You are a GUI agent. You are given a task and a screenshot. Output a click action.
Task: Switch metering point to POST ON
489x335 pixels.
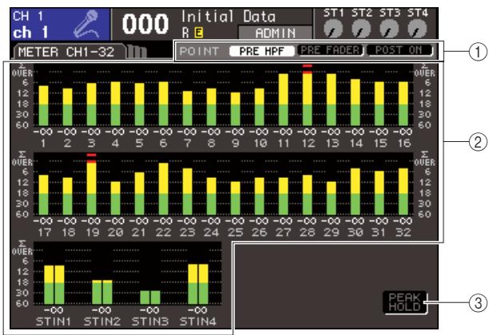click(400, 50)
